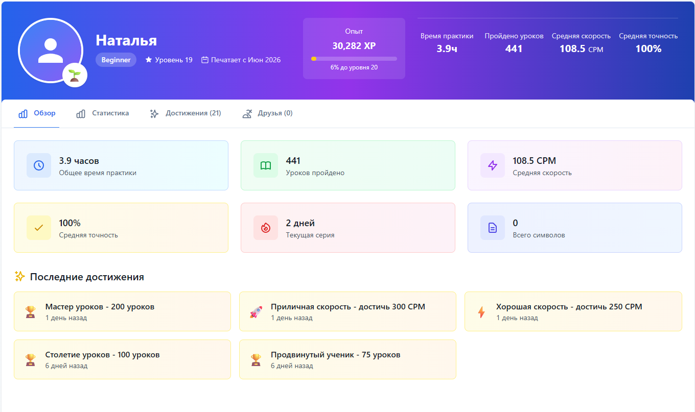695x412 pixels.
Task: Click the 6% до уровня 20 text
Action: tap(354, 67)
